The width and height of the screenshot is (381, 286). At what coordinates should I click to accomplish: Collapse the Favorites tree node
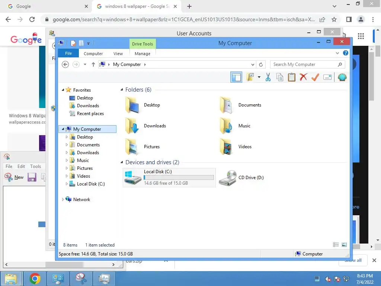tap(63, 90)
